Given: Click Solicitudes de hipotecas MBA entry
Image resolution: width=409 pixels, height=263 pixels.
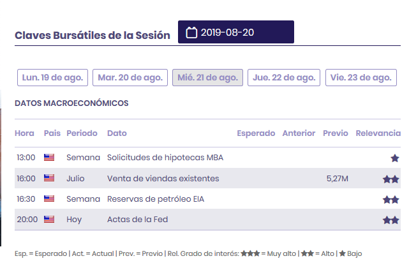Looking at the screenshot, I should click(165, 158).
